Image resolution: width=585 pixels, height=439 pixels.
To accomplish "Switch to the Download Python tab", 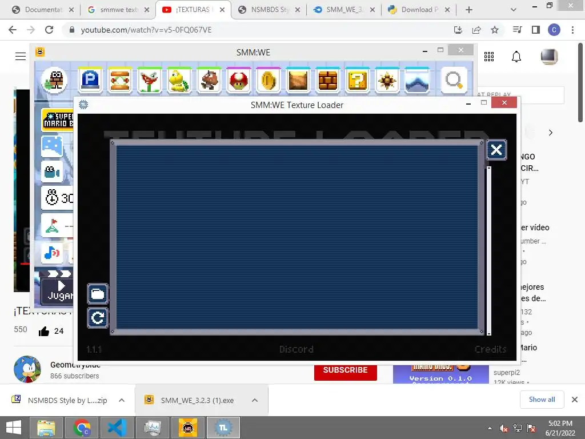I will [x=419, y=10].
